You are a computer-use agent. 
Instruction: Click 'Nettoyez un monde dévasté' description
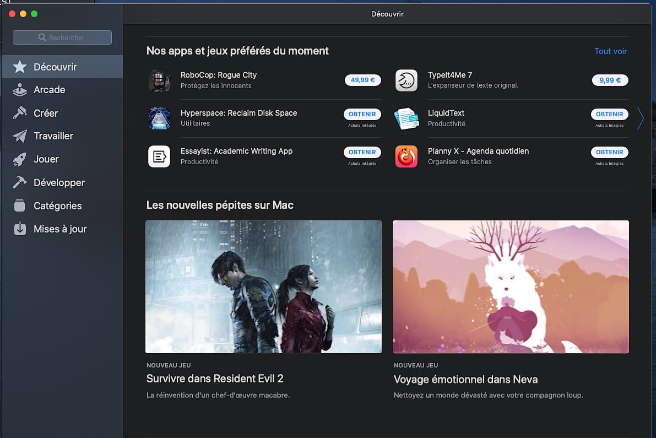(488, 395)
